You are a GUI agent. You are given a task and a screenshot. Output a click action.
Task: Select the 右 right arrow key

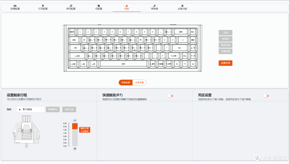tap(193, 64)
